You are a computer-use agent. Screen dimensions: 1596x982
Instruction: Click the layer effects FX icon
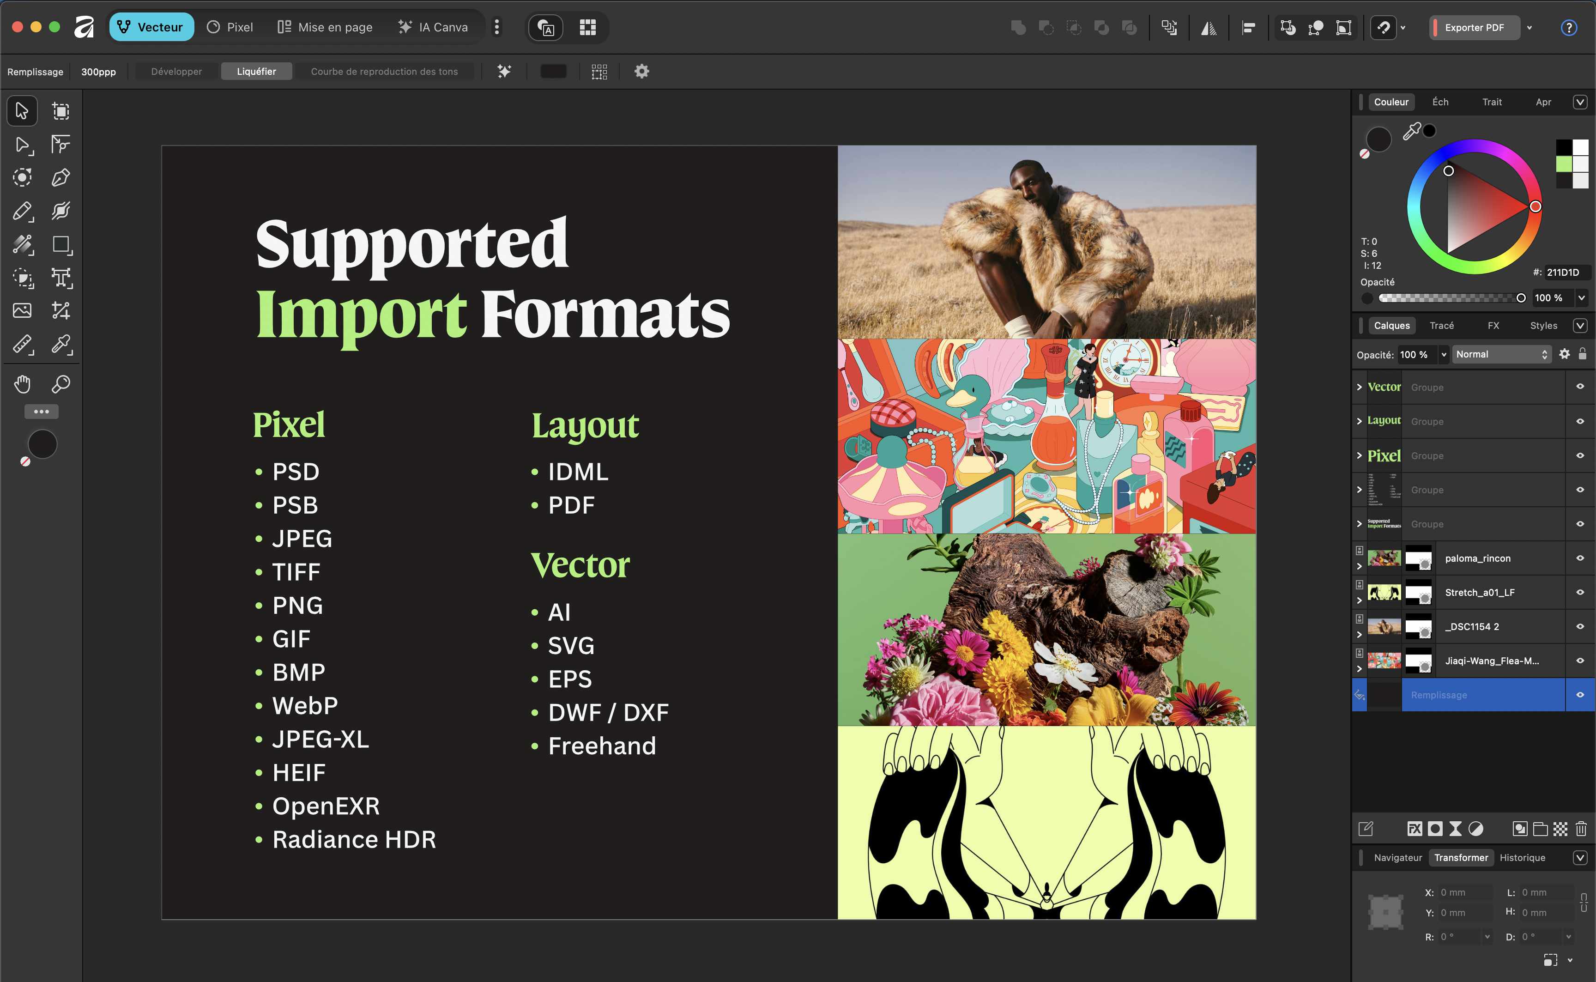pos(1414,829)
